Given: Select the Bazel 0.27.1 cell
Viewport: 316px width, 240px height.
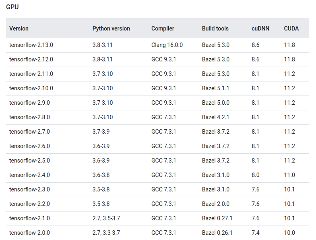Looking at the screenshot, I should pos(217,218).
